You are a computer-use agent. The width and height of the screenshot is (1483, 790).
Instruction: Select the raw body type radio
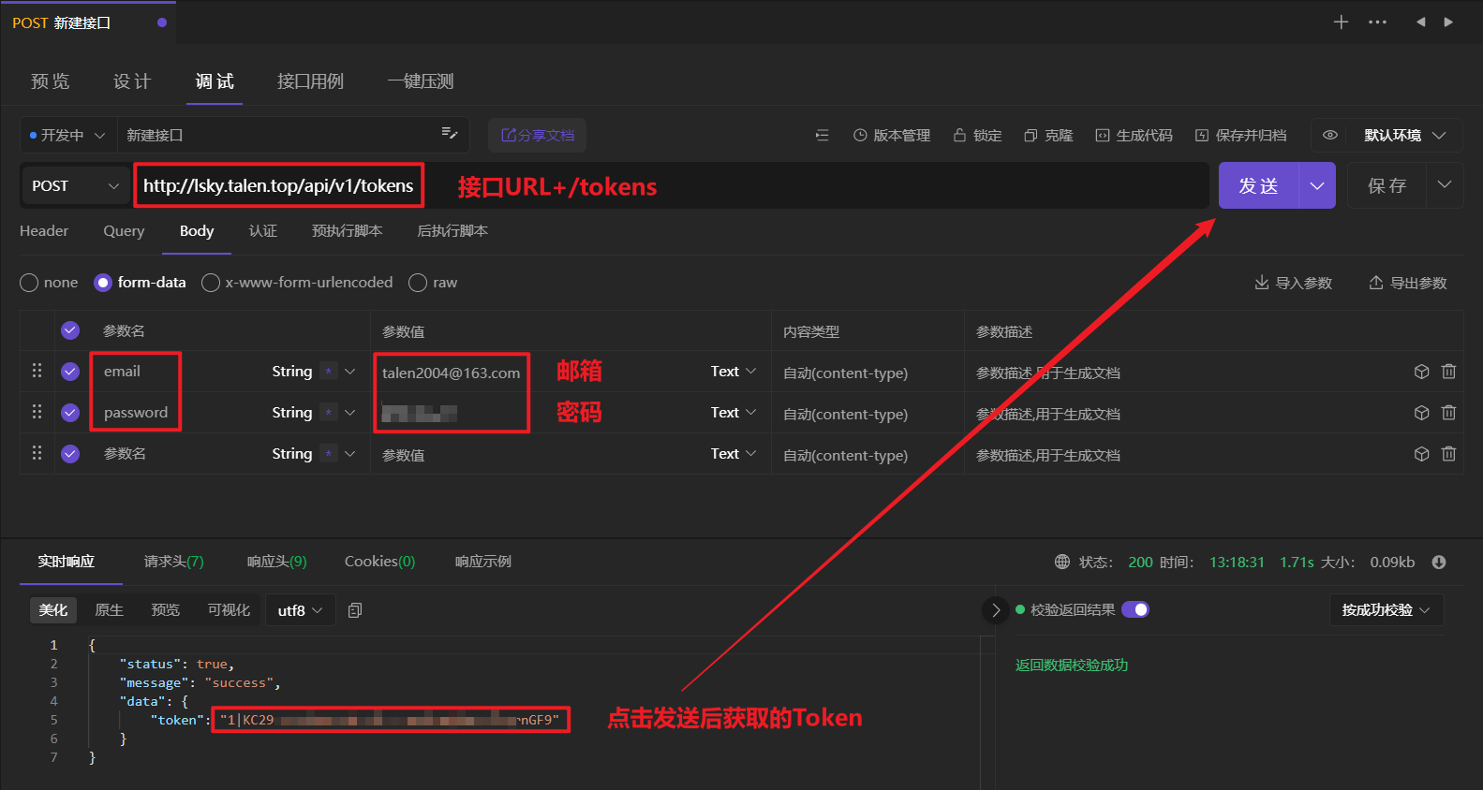[418, 283]
